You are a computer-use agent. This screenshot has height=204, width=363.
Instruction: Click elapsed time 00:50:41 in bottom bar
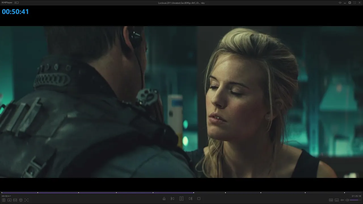6,196
